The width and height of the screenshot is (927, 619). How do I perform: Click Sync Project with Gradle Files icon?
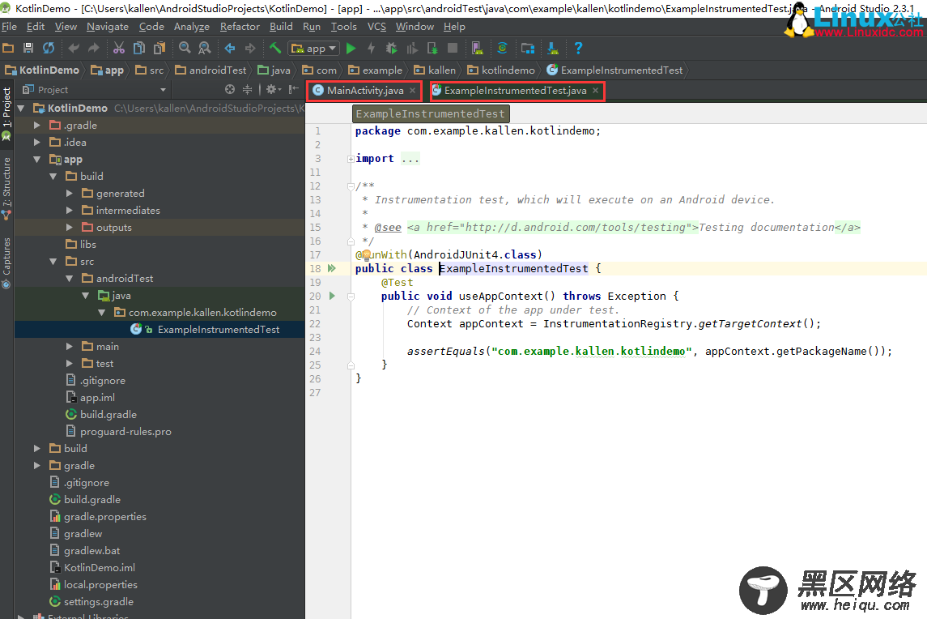[503, 48]
